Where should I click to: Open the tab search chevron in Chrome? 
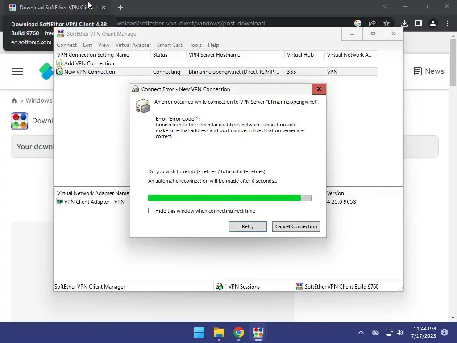click(x=385, y=6)
